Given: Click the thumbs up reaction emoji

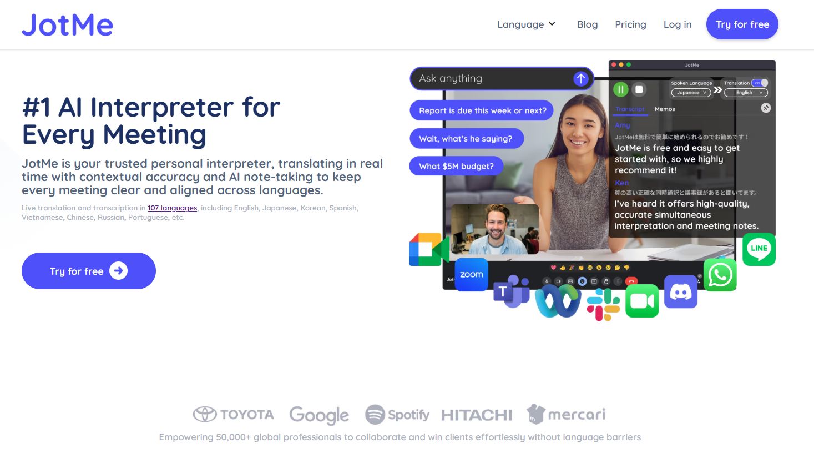Looking at the screenshot, I should click(563, 268).
